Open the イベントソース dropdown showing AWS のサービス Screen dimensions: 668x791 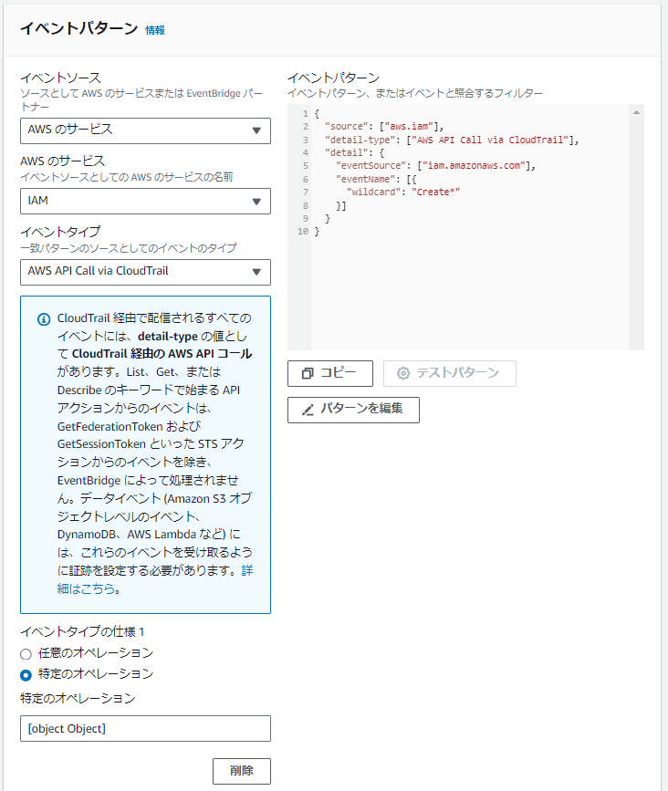tap(146, 130)
